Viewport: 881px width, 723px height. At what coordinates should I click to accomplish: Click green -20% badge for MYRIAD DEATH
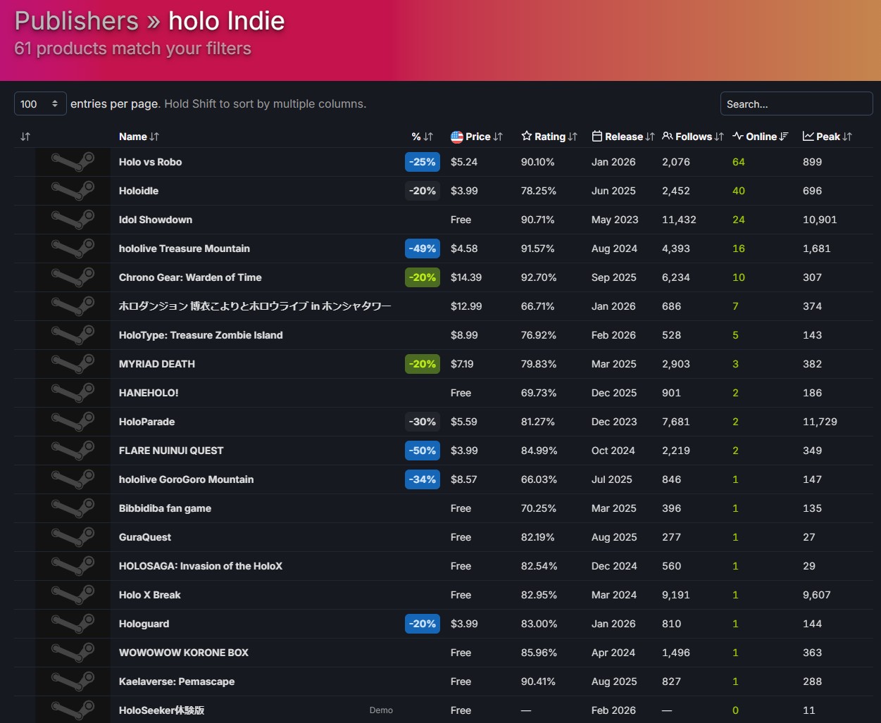click(423, 364)
